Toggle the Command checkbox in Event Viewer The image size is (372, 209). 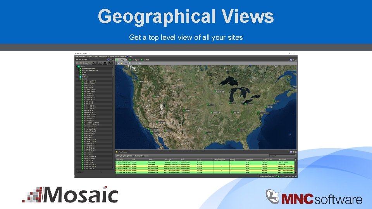point(134,156)
